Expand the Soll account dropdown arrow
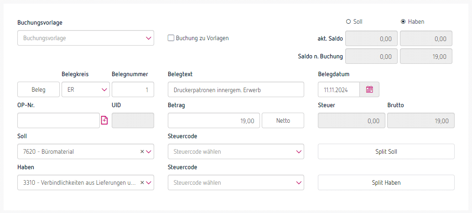The height and width of the screenshot is (213, 472). [149, 151]
